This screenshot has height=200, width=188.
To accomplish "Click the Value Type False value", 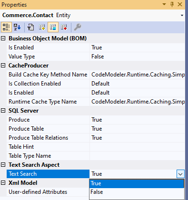I will 137,57.
